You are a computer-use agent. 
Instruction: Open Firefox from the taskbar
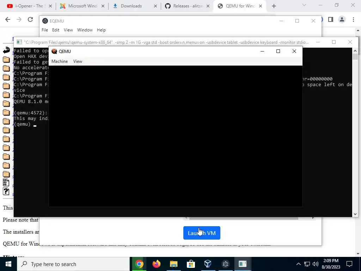156,264
